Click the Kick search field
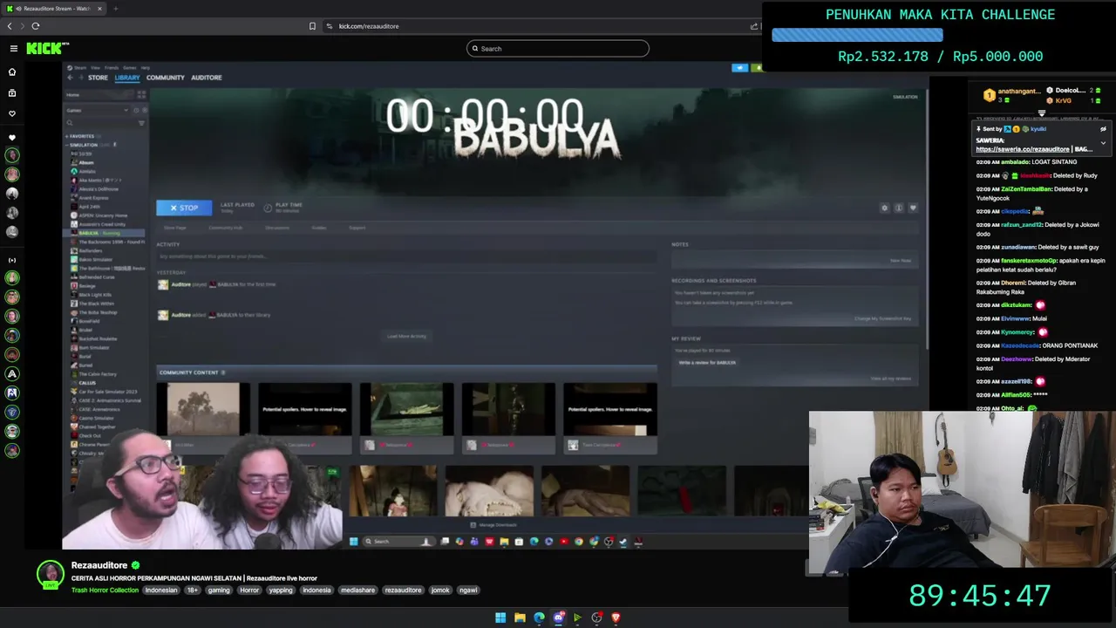 (x=558, y=49)
